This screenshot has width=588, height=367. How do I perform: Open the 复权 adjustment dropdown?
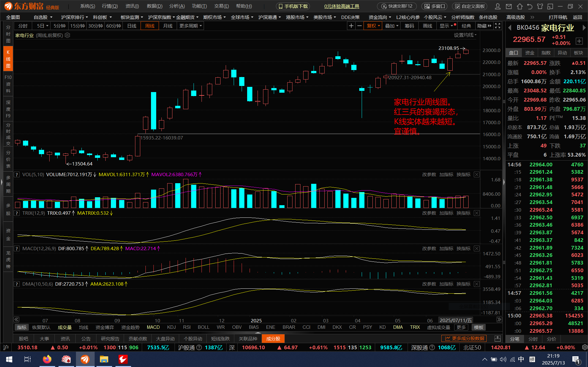tap(373, 26)
